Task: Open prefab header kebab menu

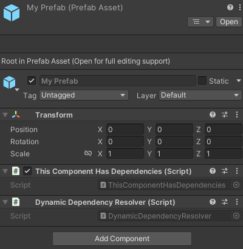Action: 240,7
